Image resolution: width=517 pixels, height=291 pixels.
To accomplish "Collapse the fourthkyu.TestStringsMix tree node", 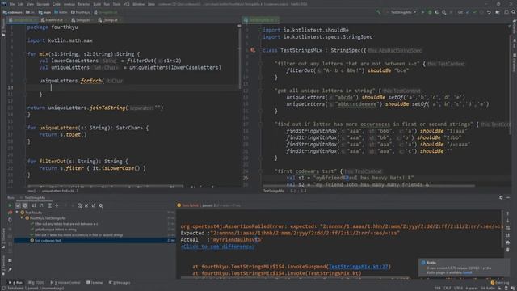I will 22,218.
